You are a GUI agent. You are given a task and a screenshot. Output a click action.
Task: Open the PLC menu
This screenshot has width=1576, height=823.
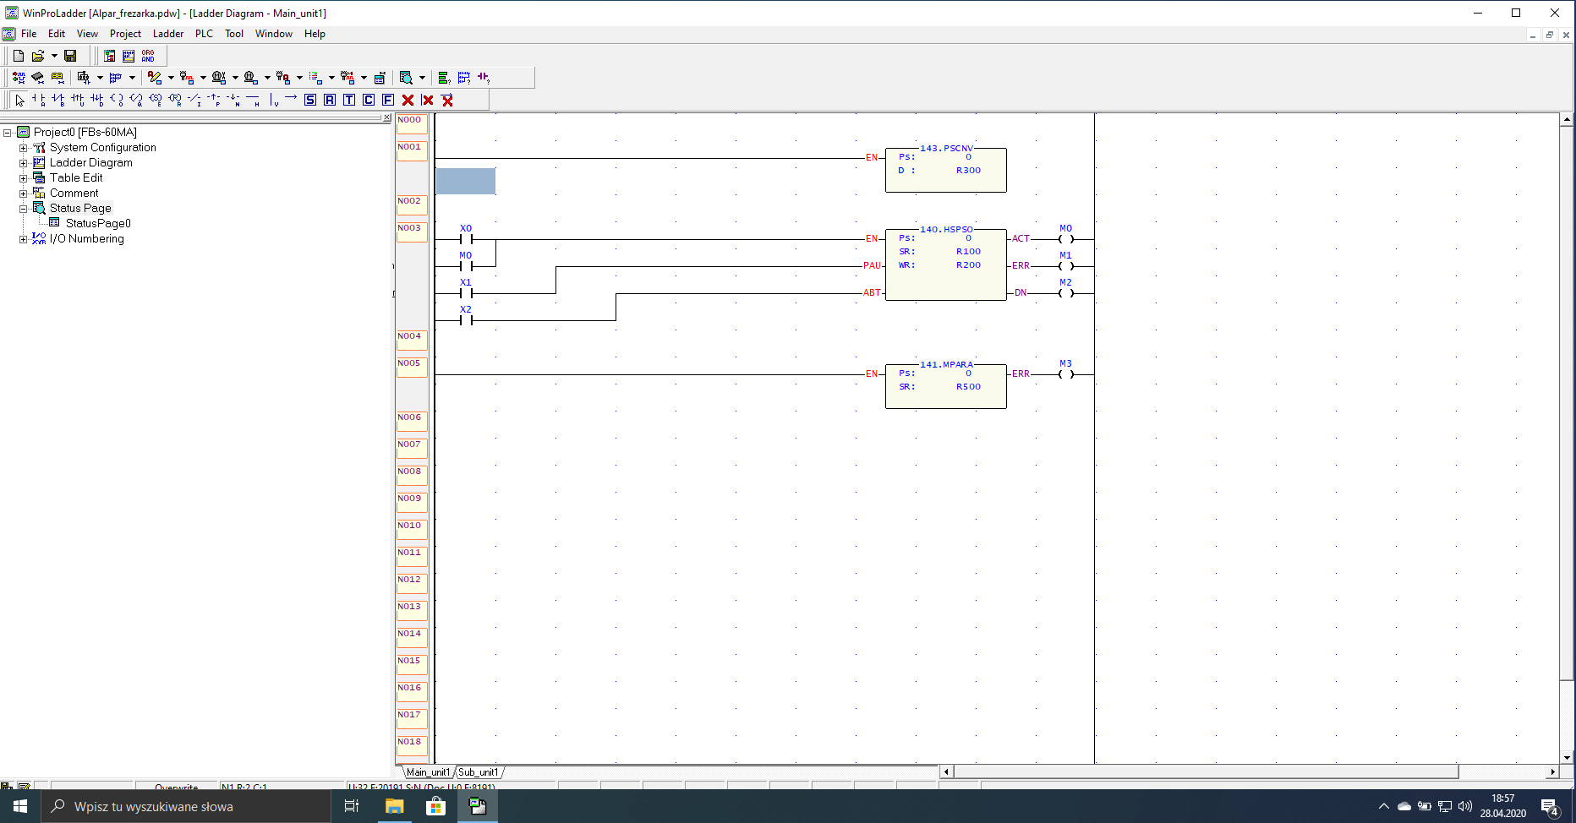tap(204, 34)
